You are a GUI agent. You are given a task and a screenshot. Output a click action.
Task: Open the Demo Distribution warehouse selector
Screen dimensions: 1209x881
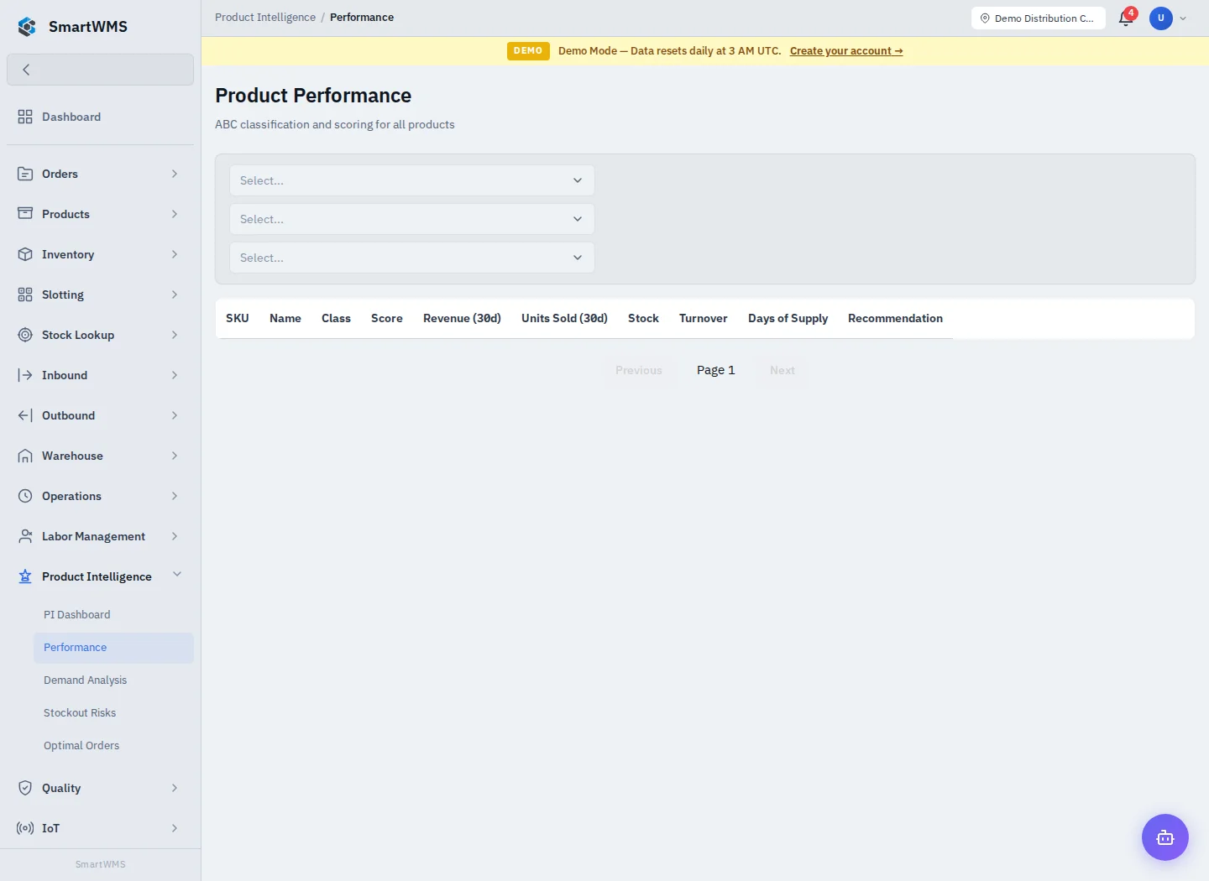(1038, 18)
